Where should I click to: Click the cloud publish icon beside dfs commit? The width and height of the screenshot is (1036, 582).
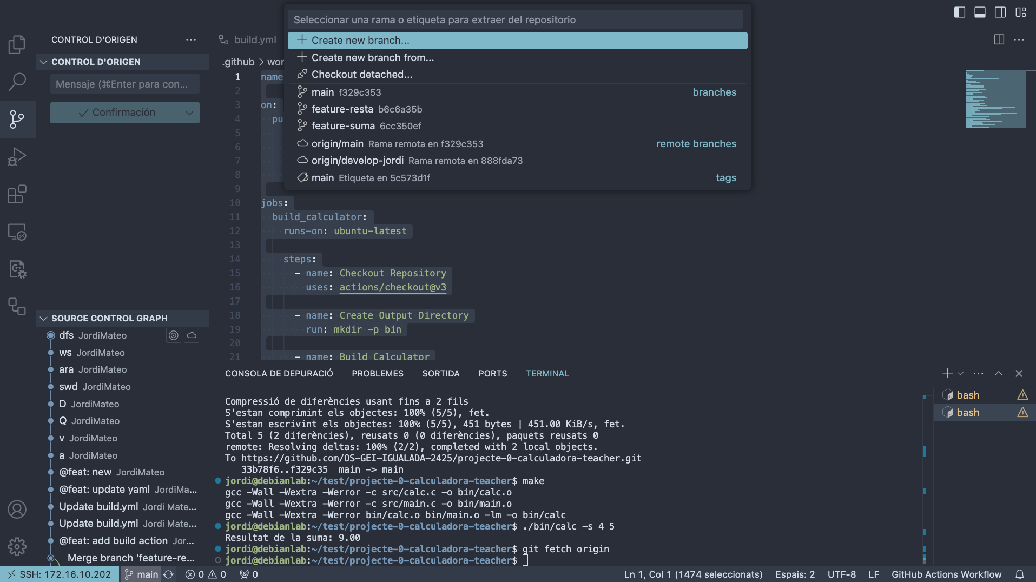[x=192, y=335]
